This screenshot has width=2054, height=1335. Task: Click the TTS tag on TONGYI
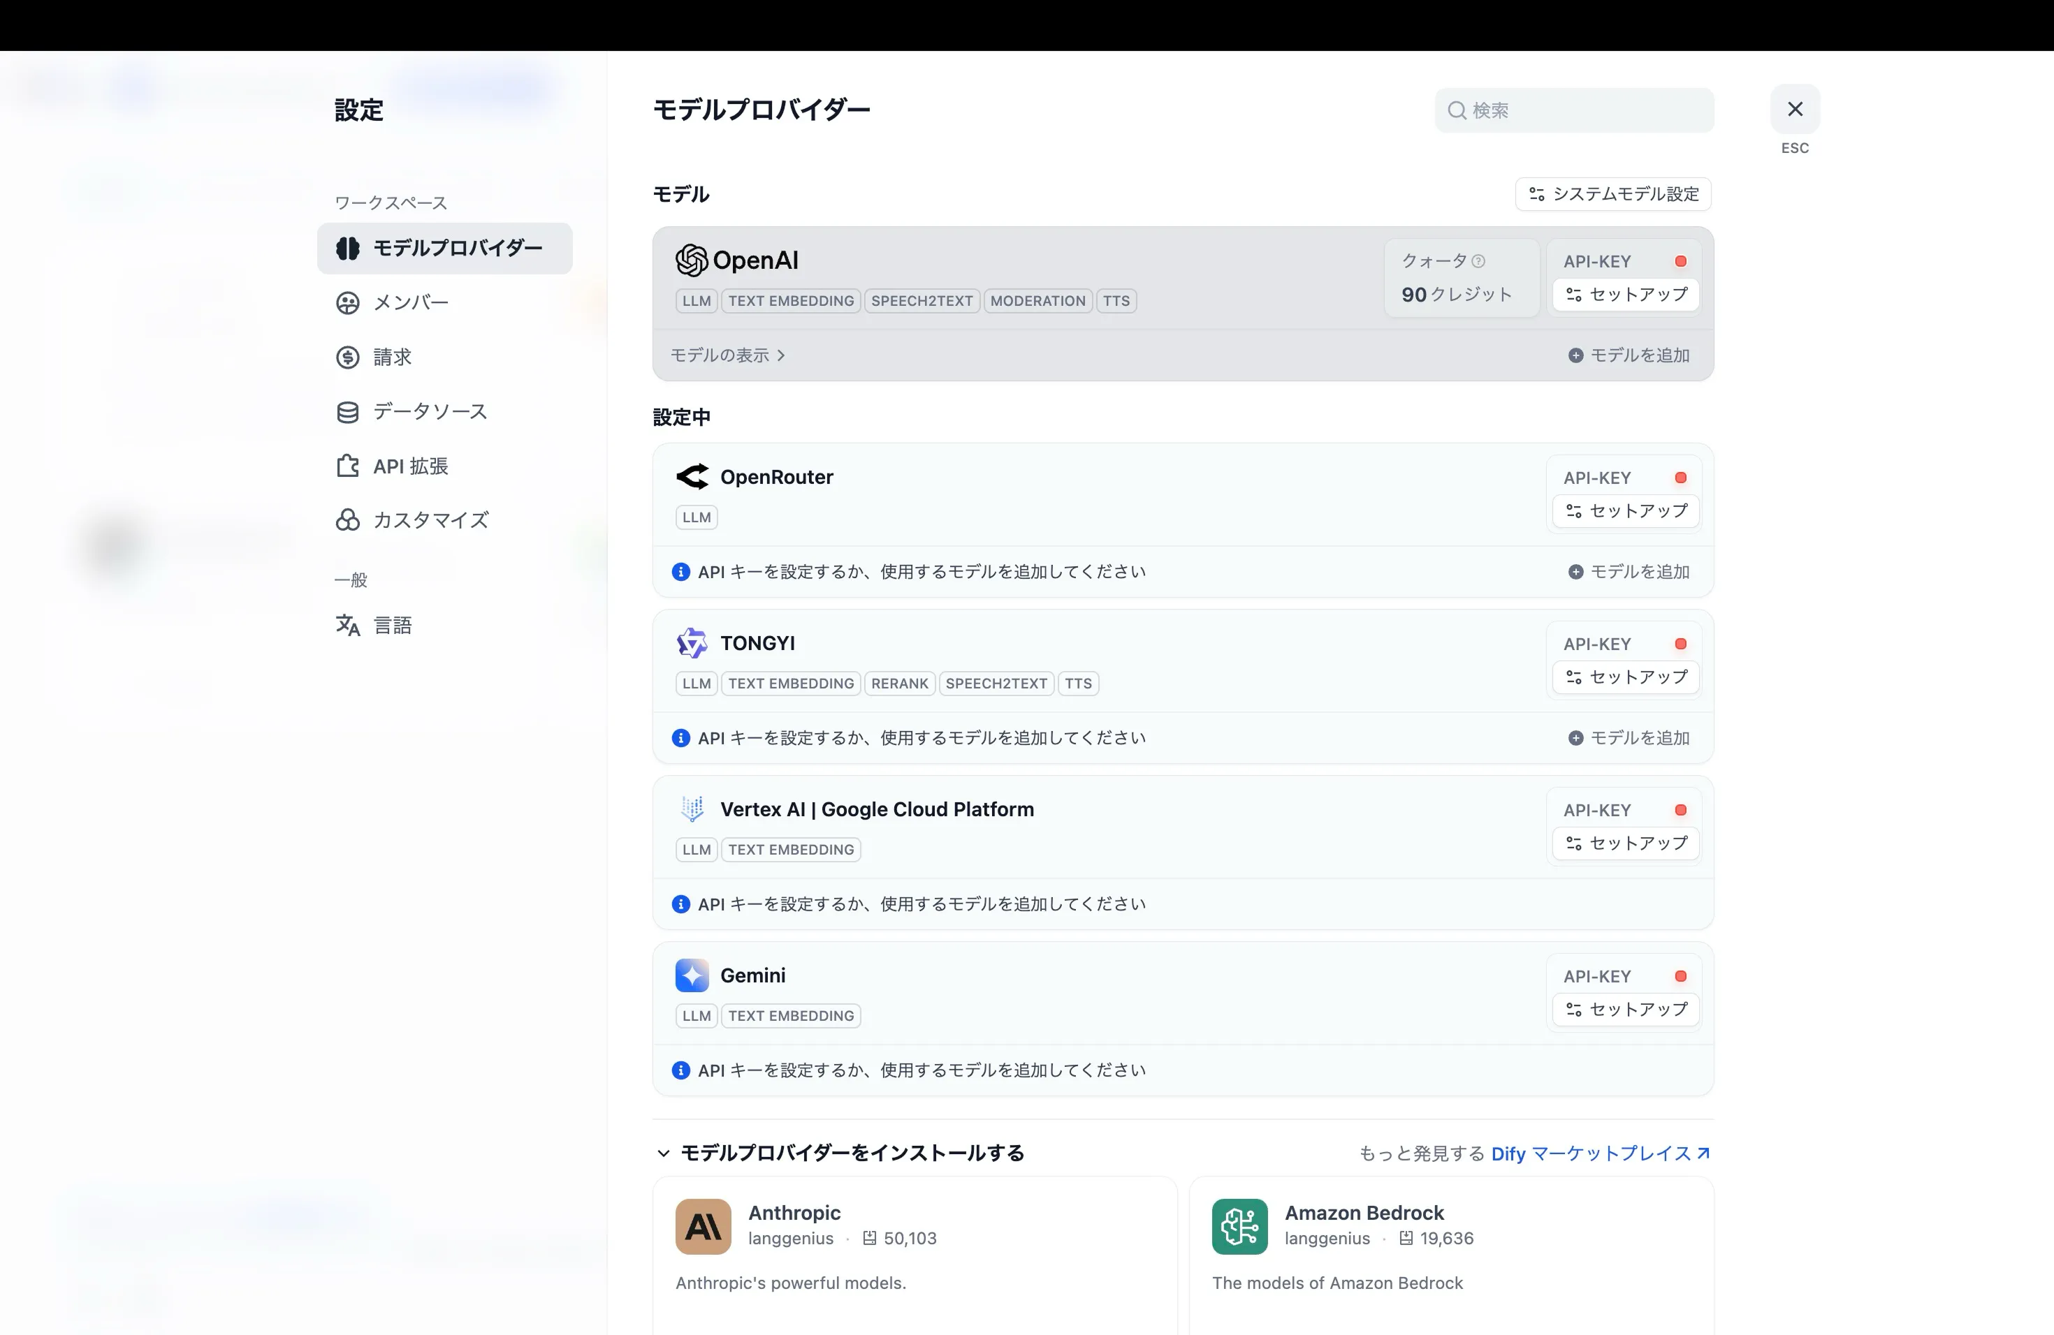(x=1078, y=684)
